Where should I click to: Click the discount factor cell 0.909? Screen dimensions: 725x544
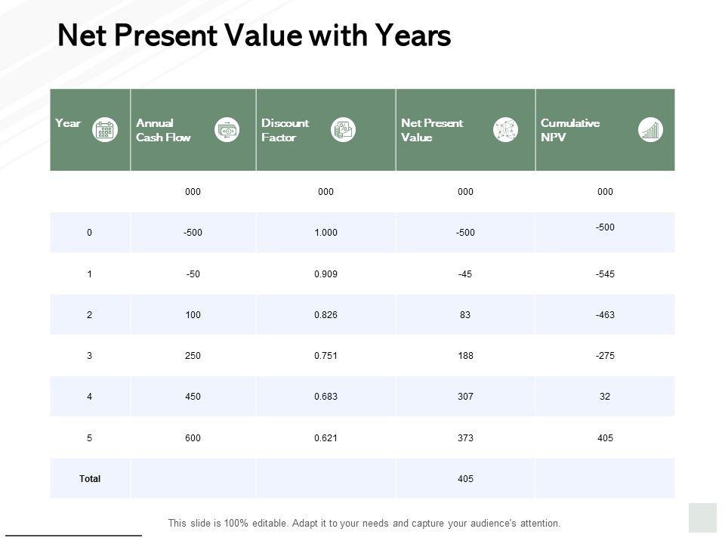click(x=325, y=274)
